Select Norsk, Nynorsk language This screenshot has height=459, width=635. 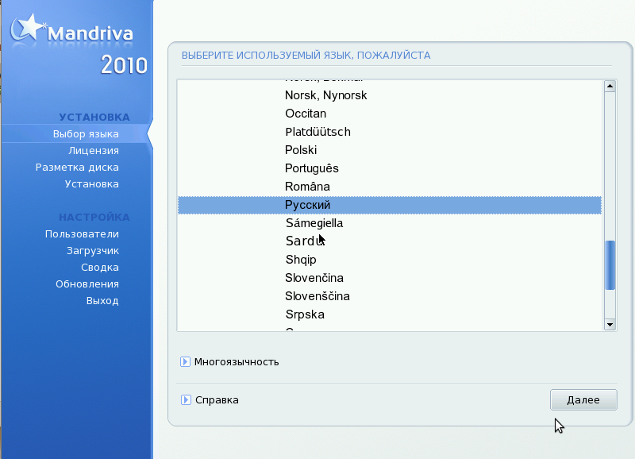coord(325,95)
